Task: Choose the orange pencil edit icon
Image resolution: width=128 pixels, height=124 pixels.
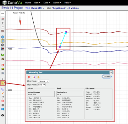Action: click(3, 93)
